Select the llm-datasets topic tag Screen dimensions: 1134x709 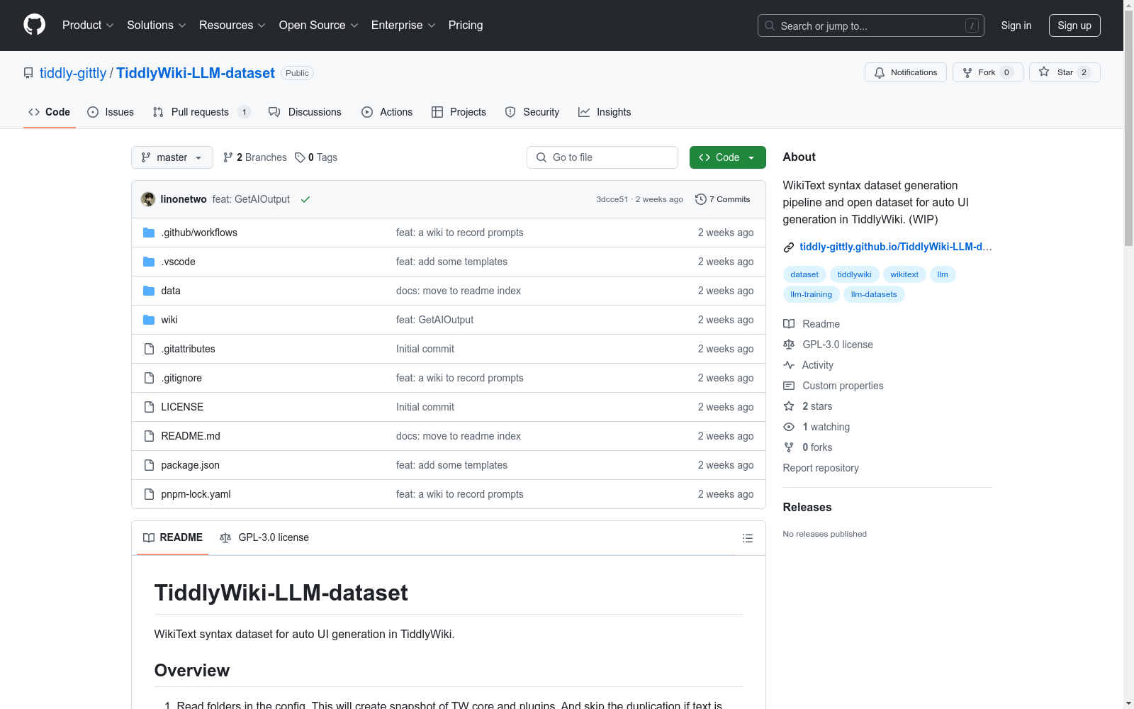(x=874, y=294)
